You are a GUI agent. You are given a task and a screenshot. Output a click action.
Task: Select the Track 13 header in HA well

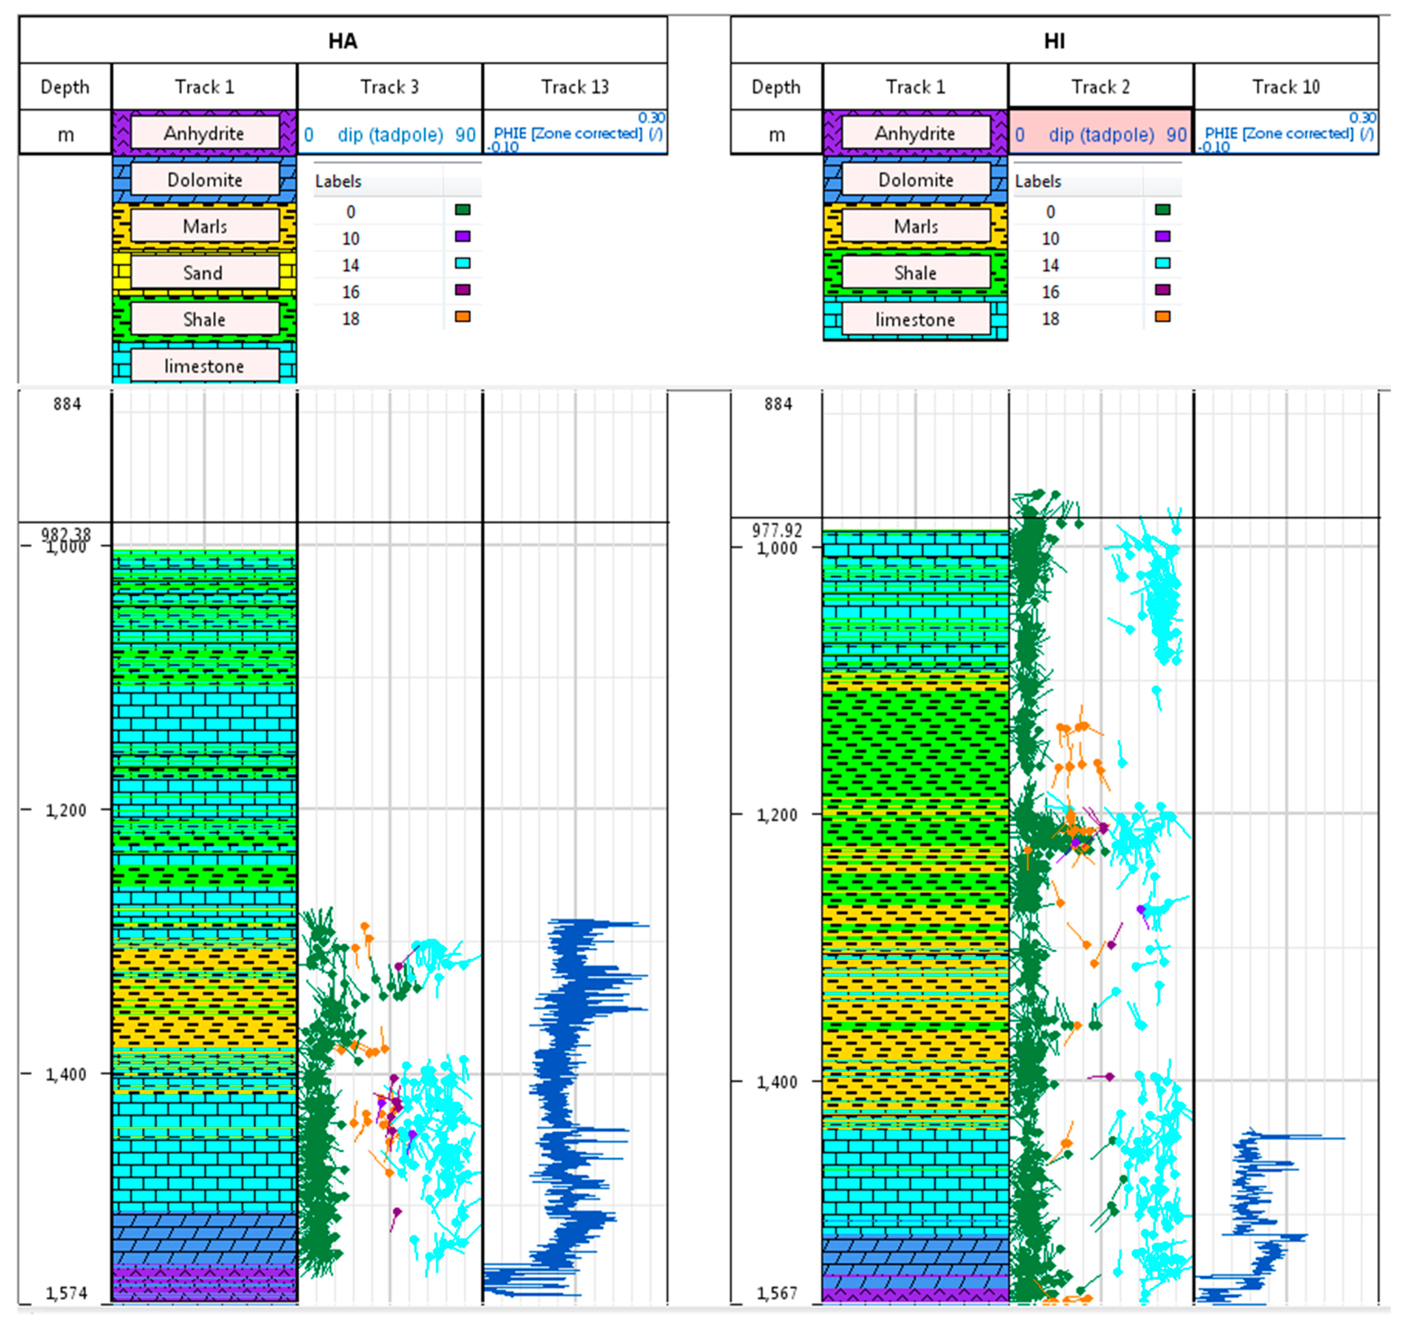(574, 87)
